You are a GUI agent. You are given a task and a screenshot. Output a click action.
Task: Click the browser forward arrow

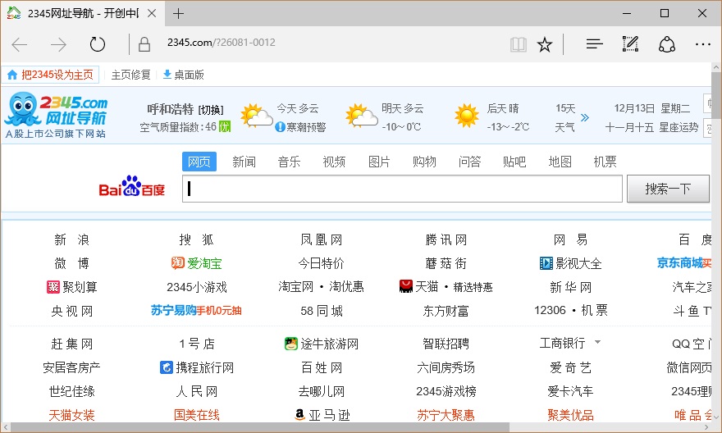click(58, 44)
